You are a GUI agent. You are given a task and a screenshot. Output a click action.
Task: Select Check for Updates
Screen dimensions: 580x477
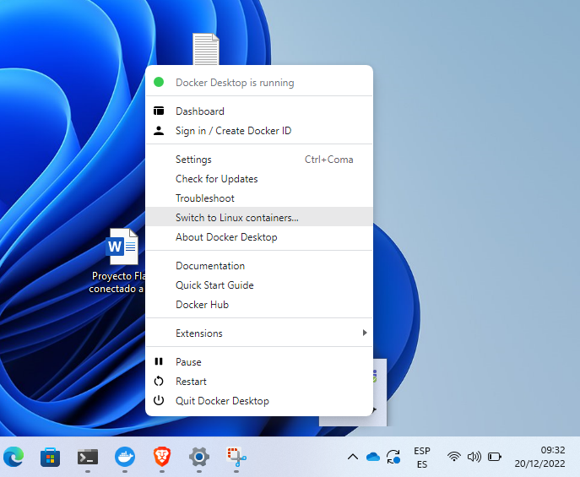[259, 179]
